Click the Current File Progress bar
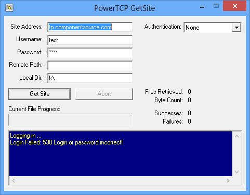This screenshot has width=250, height=195. [x=71, y=120]
